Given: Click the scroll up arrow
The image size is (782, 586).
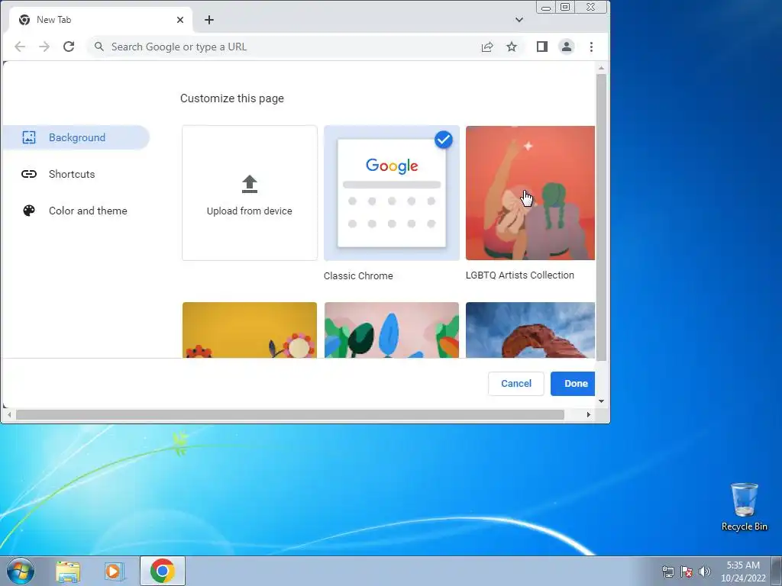Looking at the screenshot, I should [x=601, y=68].
